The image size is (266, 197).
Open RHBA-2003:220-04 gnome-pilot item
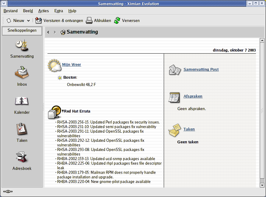104,182
